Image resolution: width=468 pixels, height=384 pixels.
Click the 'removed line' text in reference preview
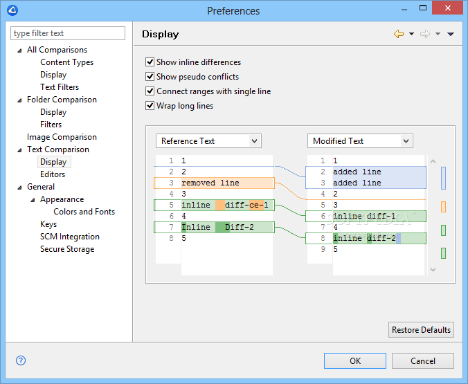(210, 183)
